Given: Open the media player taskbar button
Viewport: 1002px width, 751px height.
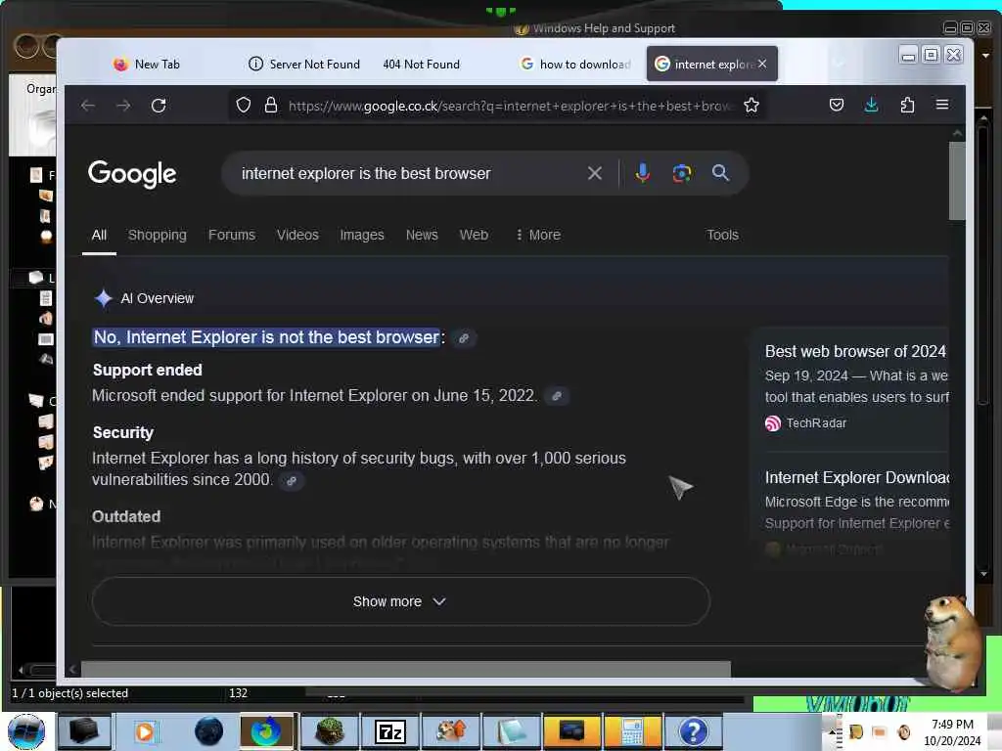Looking at the screenshot, I should tap(147, 731).
